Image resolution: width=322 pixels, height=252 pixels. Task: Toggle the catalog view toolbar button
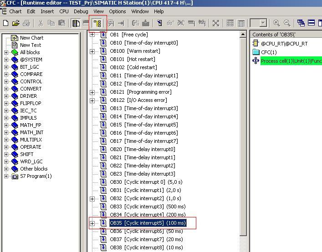76,23
